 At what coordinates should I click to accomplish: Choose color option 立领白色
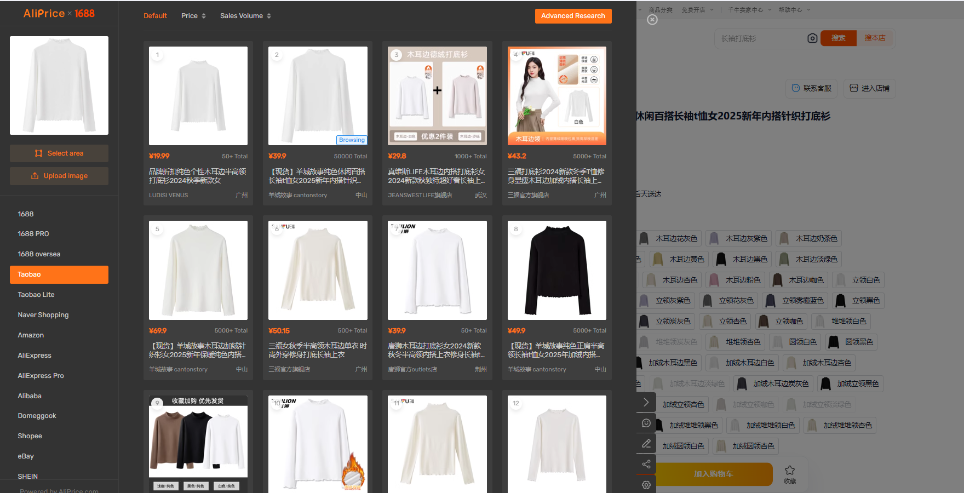pyautogui.click(x=858, y=280)
